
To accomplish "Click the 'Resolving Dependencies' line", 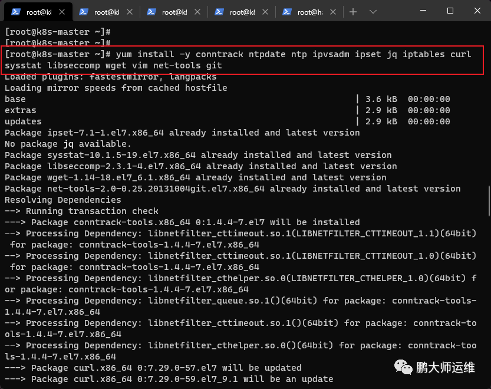I will click(62, 200).
